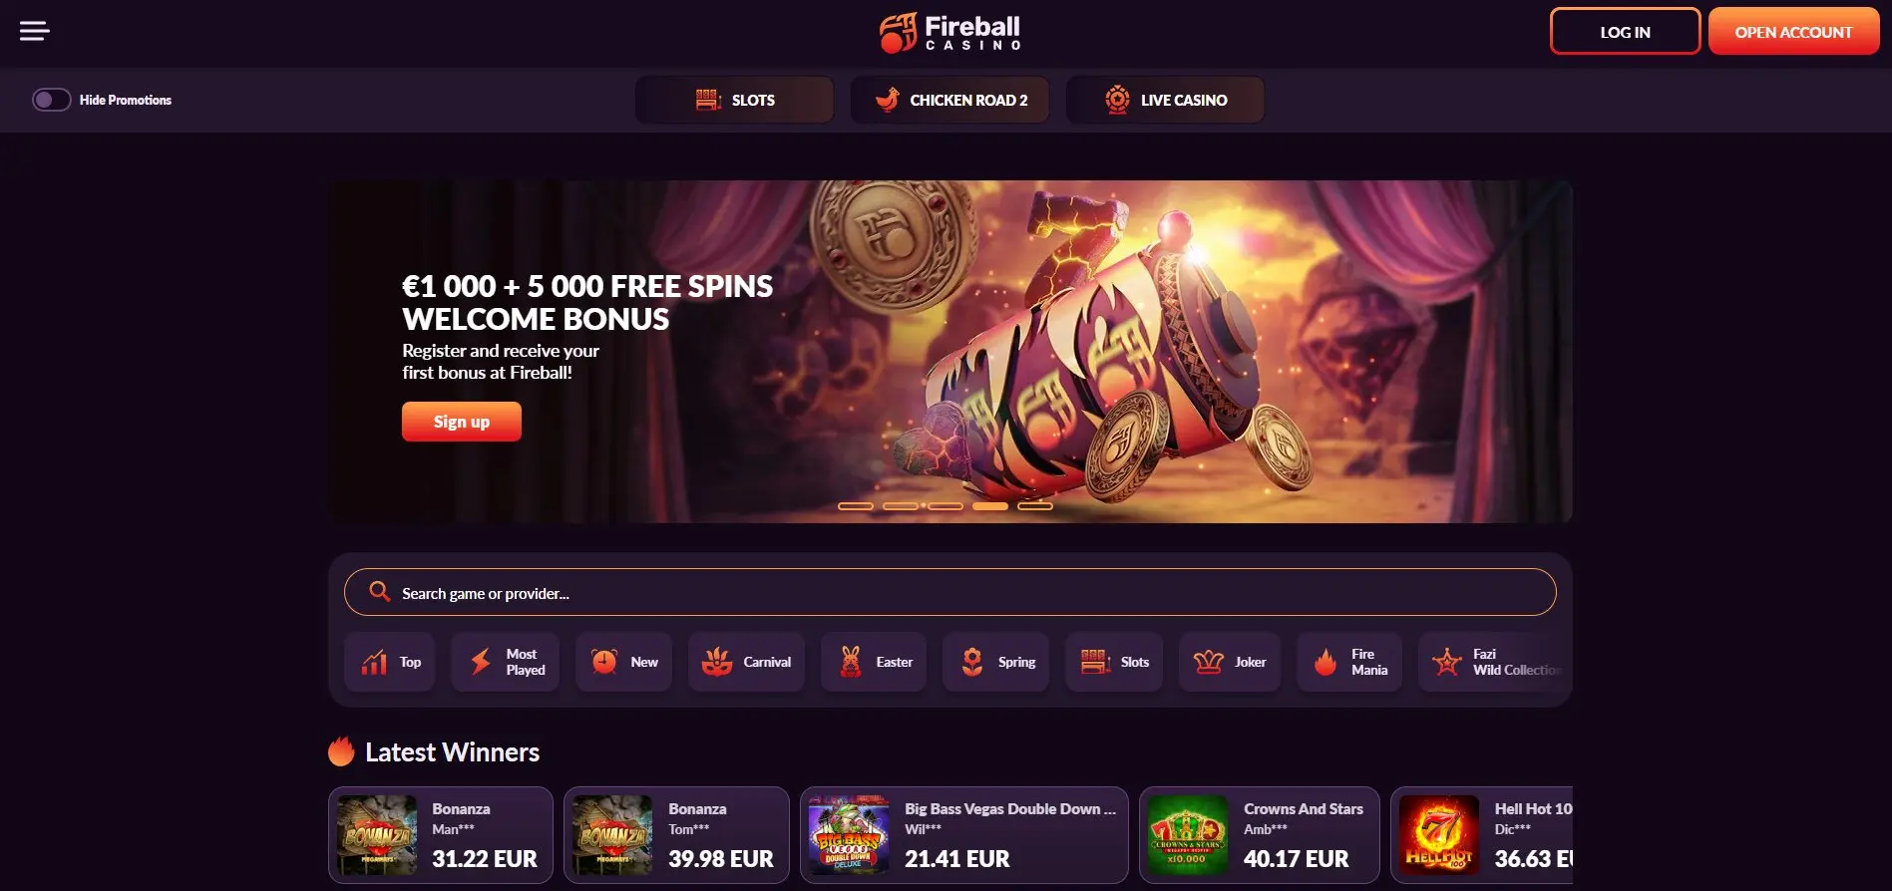The width and height of the screenshot is (1892, 891).
Task: Jump to the first banner slide indicator
Action: pyautogui.click(x=856, y=506)
